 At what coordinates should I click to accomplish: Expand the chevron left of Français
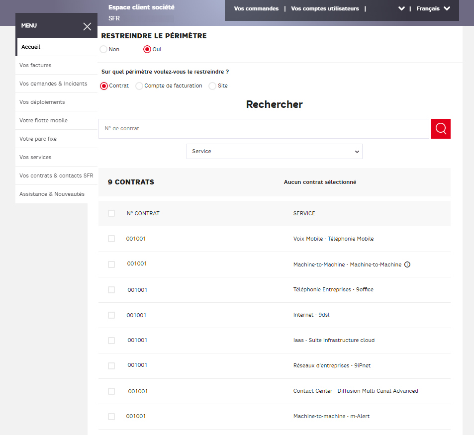click(401, 8)
